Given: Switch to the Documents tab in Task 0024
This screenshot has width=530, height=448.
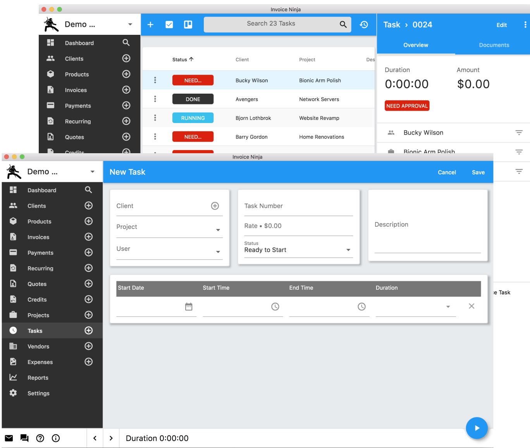Looking at the screenshot, I should pyautogui.click(x=494, y=45).
